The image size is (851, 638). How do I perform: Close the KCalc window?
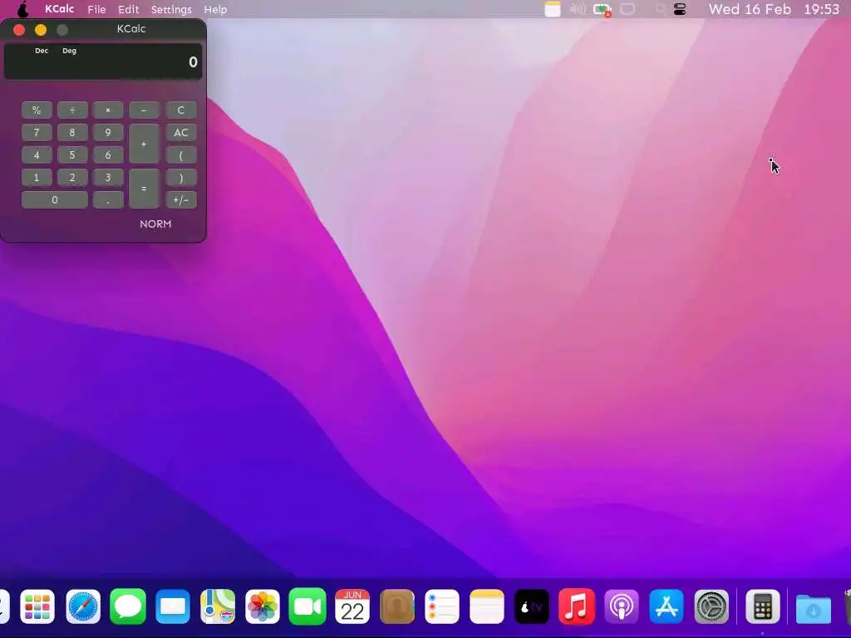19,30
